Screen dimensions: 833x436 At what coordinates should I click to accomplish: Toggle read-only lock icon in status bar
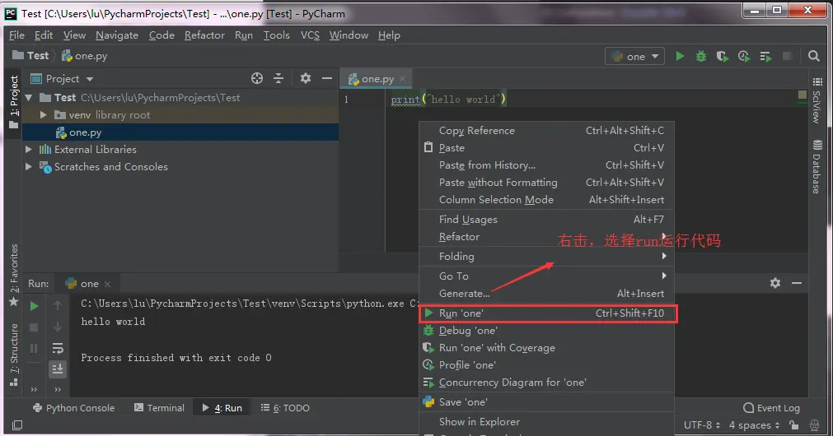[793, 424]
